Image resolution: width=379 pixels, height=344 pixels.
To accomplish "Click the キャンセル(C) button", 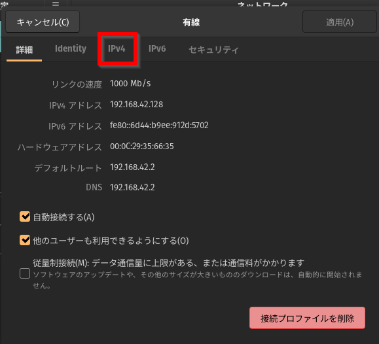I will coord(43,22).
